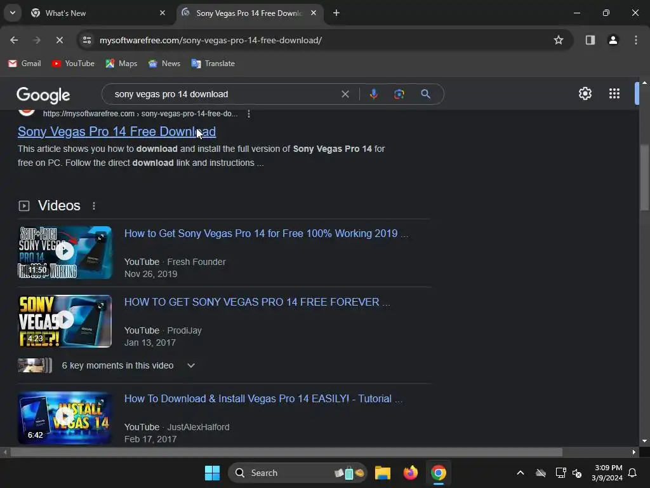
Task: Open the Windows Start menu
Action: point(212,473)
